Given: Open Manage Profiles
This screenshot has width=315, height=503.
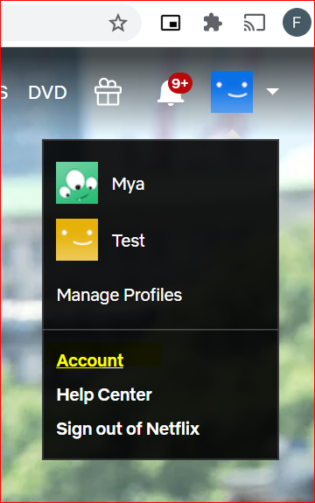Looking at the screenshot, I should [119, 295].
